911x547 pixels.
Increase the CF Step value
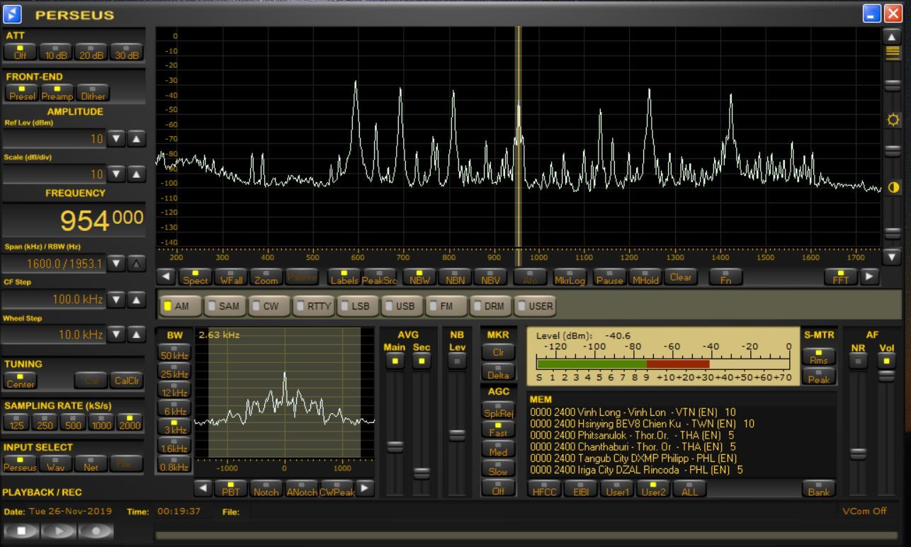(137, 300)
